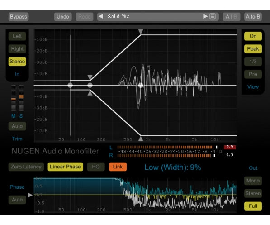The width and height of the screenshot is (270, 225).
Task: Select Right input channel
Action: coord(17,49)
